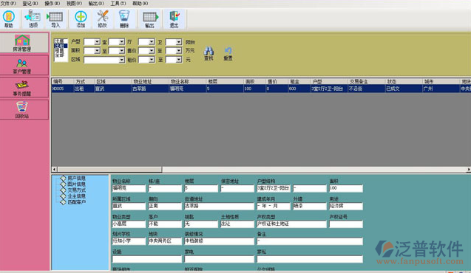Click the 帮助 help toolbar icon
The image size is (471, 273).
point(9,19)
